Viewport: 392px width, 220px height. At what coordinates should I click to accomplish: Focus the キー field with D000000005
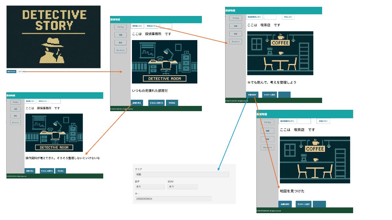tap(173, 199)
